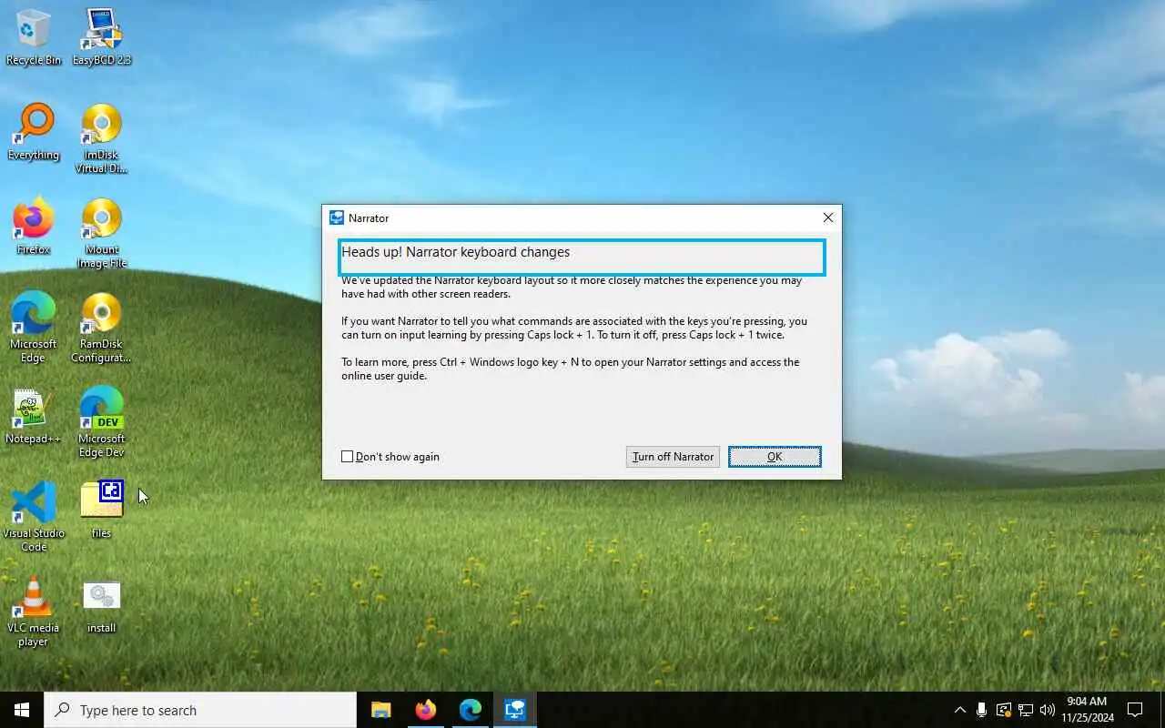The image size is (1165, 728).
Task: Launch Firefox from the taskbar
Action: (426, 710)
